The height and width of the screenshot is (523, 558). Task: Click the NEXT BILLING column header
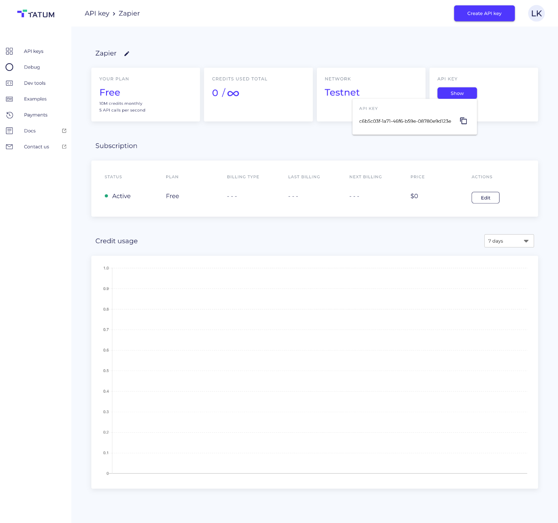[365, 177]
